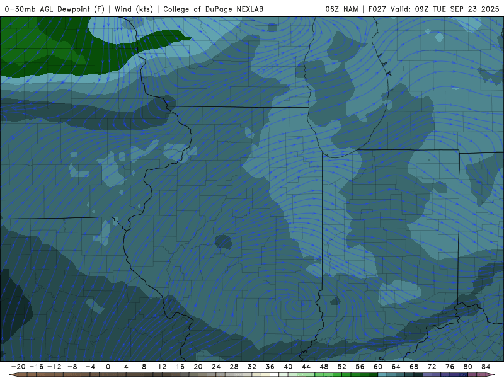Click the "68" label on the color scale
Image resolution: width=504 pixels, height=378 pixels.
click(x=414, y=367)
